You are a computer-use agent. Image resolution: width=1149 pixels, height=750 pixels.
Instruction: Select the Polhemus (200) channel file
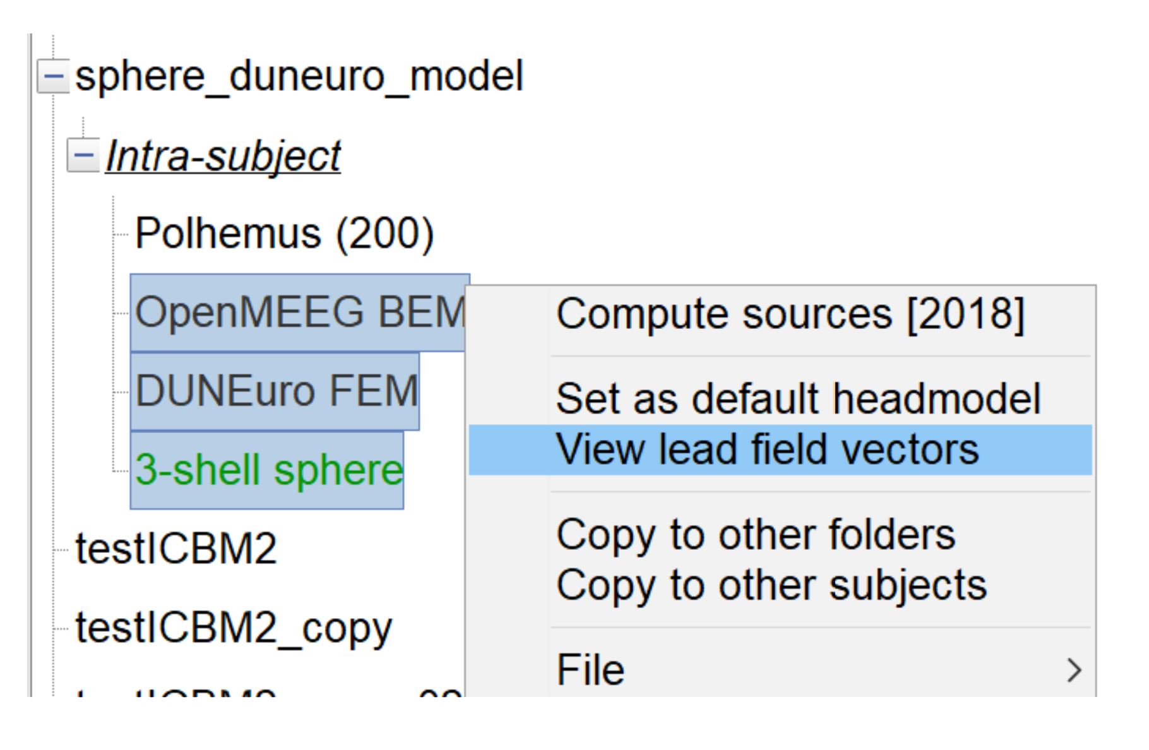(x=284, y=234)
